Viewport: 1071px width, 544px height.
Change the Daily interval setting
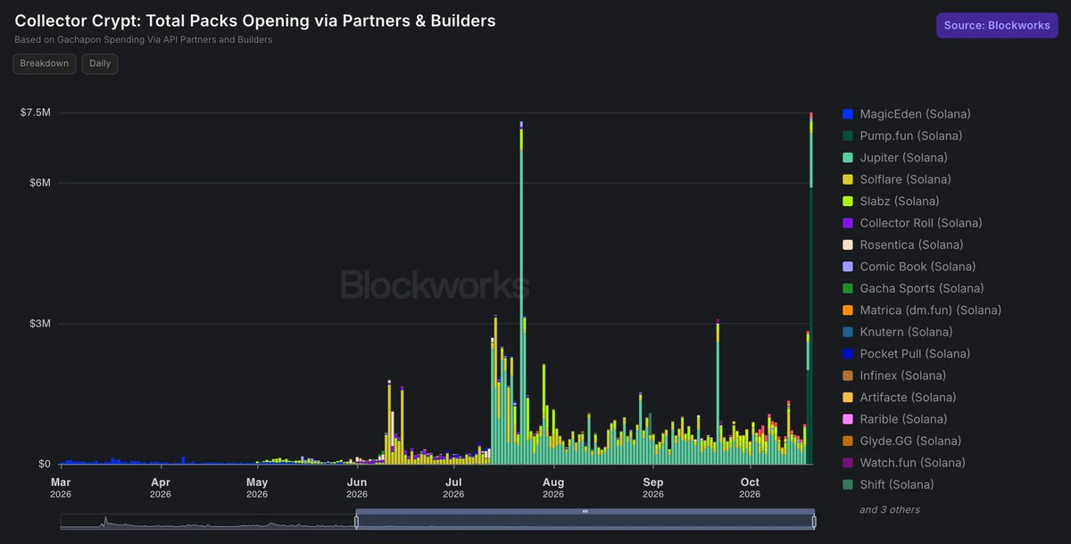pyautogui.click(x=100, y=63)
